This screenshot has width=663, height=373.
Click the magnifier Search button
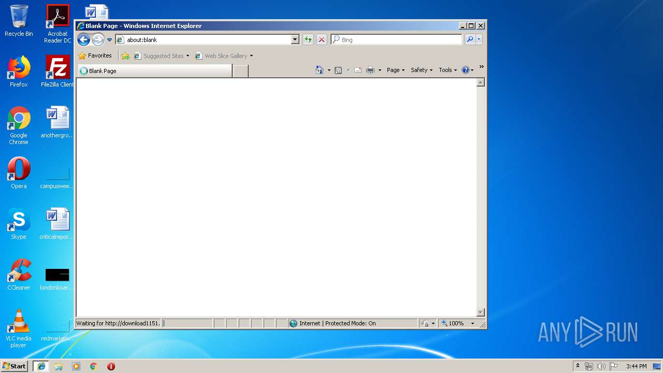point(470,39)
